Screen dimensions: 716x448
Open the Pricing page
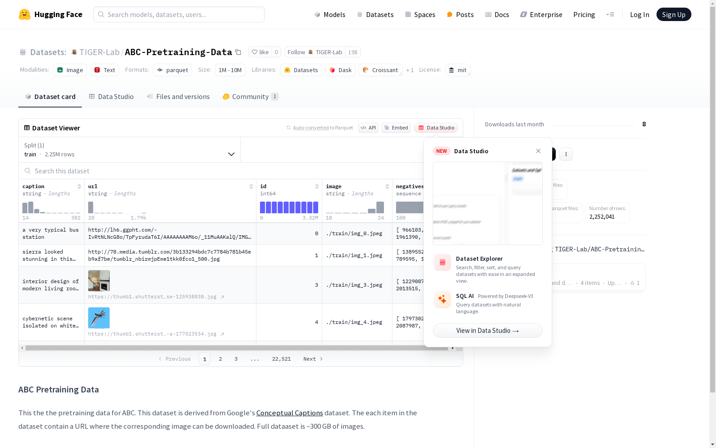click(x=584, y=14)
